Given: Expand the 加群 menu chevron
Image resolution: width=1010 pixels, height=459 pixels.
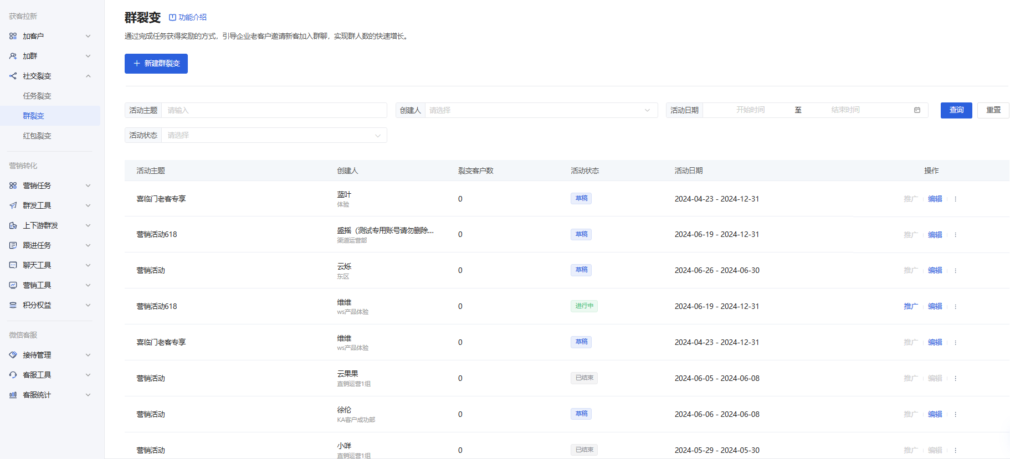Looking at the screenshot, I should click(x=88, y=56).
